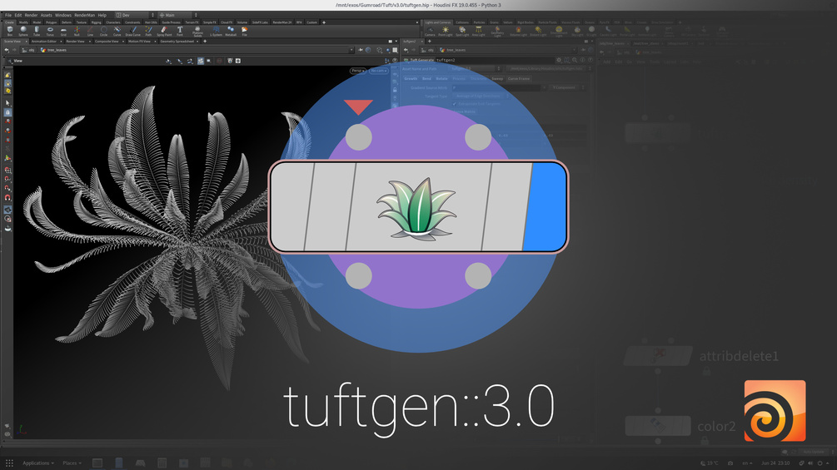Image resolution: width=837 pixels, height=470 pixels.
Task: Add a Camera from the lights shelf
Action: click(430, 32)
